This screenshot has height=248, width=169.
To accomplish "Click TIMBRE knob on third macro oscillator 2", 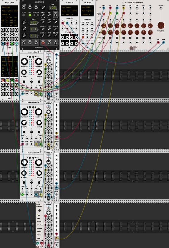I will [x=24, y=173].
